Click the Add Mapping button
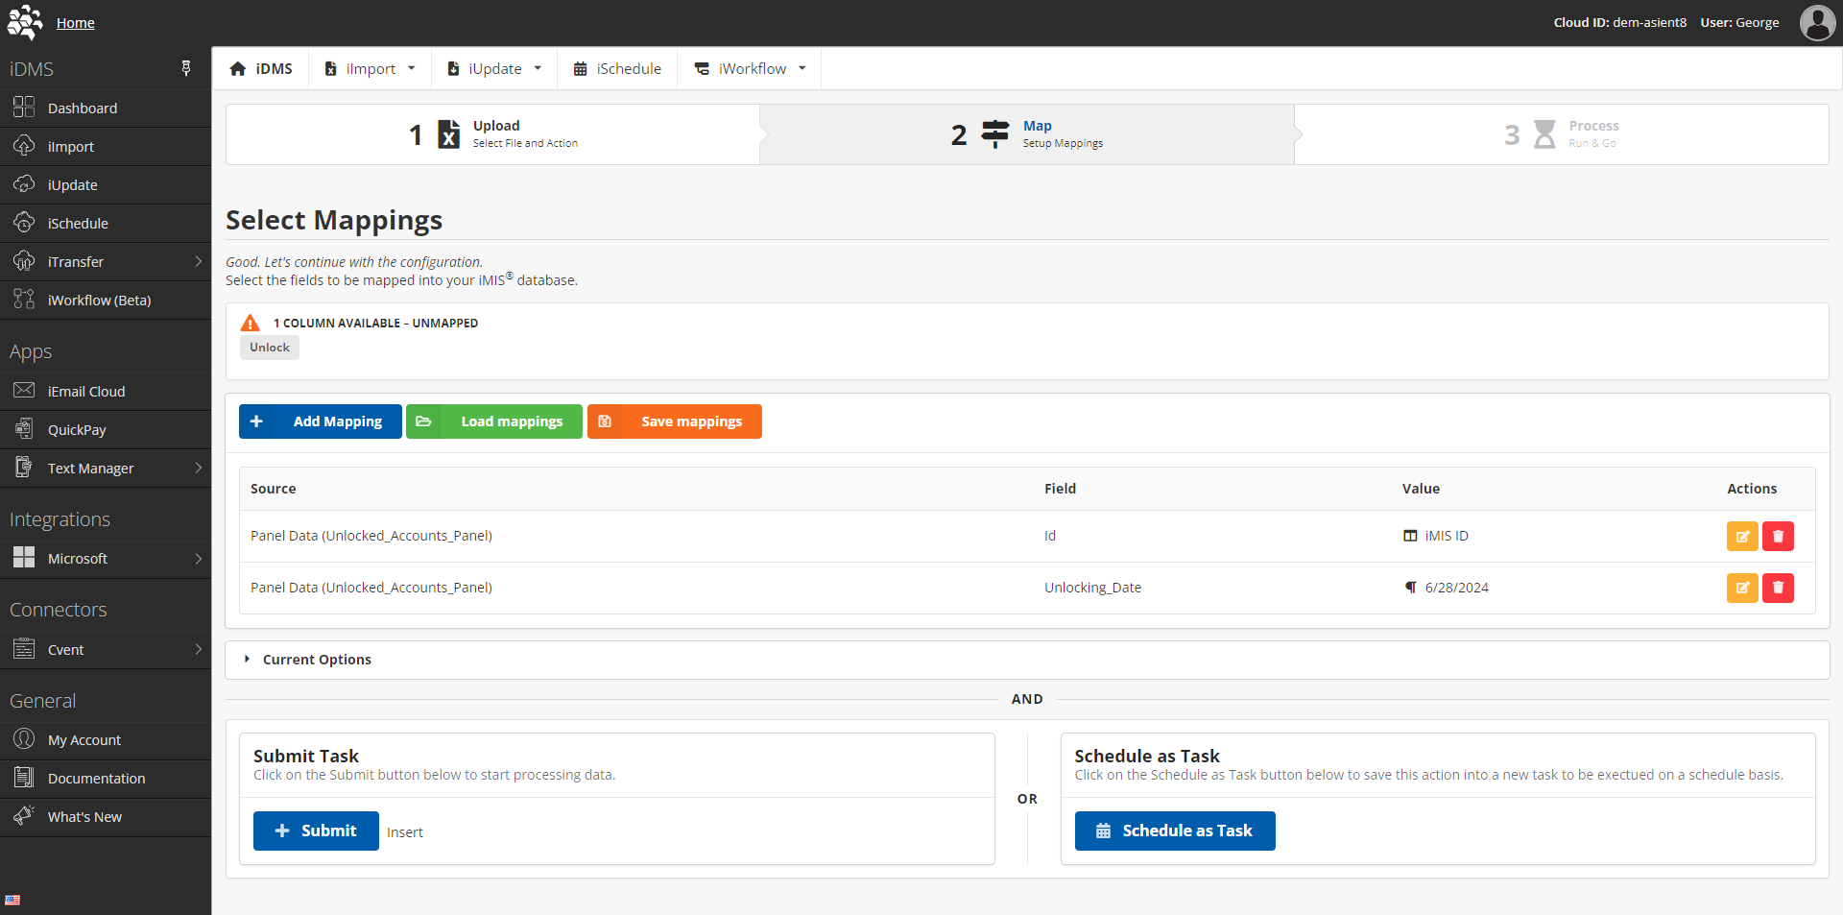Screen dimensions: 1843x915 coord(320,421)
